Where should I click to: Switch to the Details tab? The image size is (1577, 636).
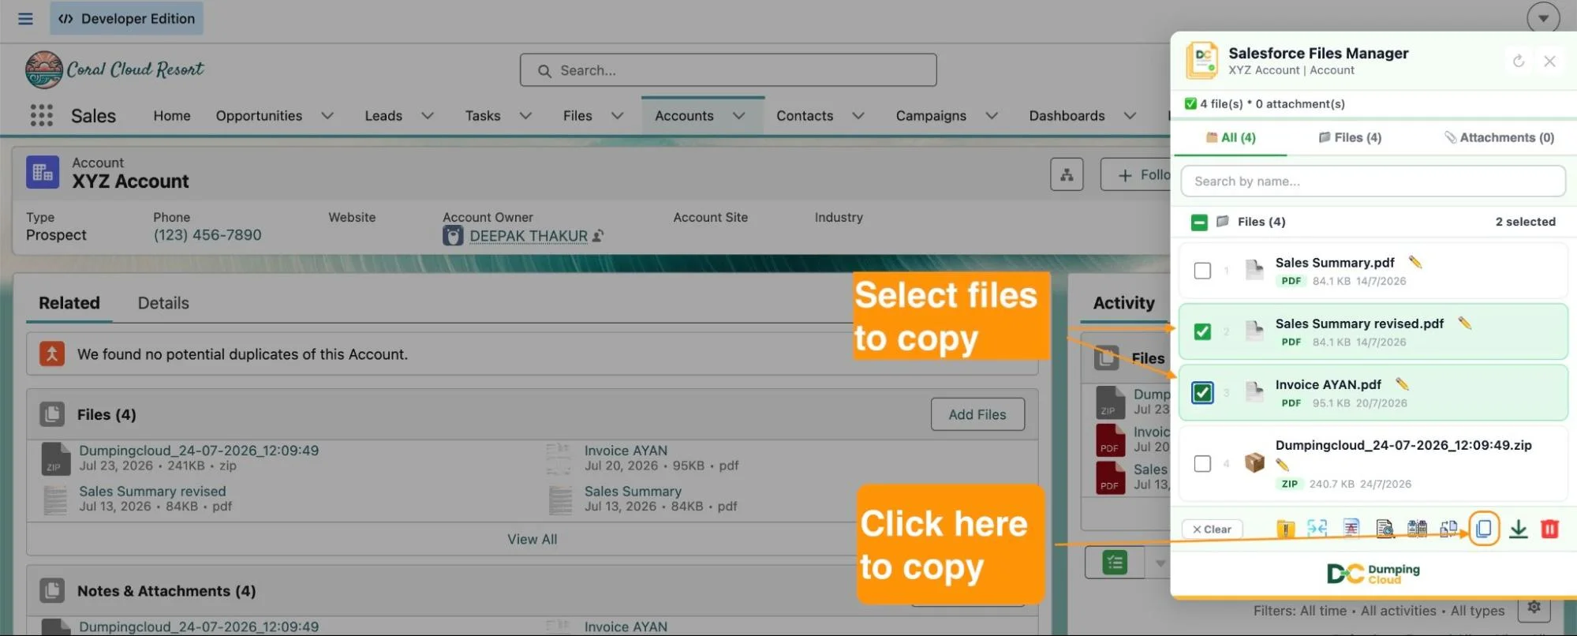click(x=163, y=303)
